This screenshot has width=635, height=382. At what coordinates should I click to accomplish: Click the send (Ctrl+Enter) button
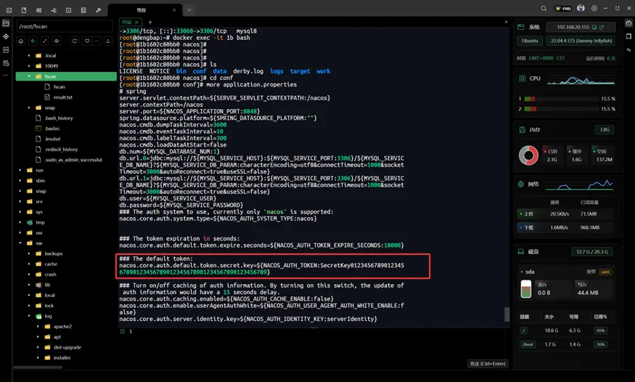(488, 363)
